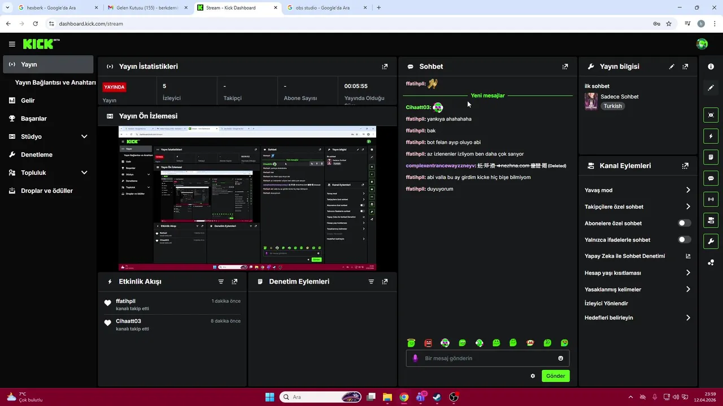Pop out the Kanal Eylemleri panel

[x=685, y=166]
